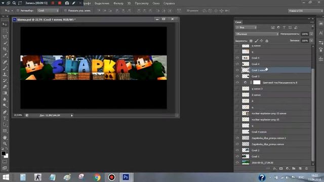The width and height of the screenshot is (324, 182).
Task: Select the Crop tool
Action: 5,50
